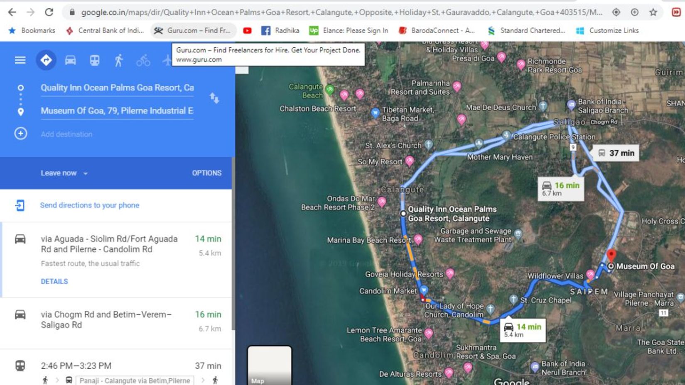Click Send directions to your phone

click(x=89, y=205)
